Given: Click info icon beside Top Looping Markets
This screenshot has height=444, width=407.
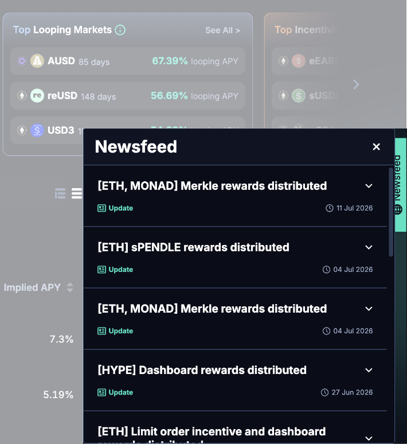Looking at the screenshot, I should 120,30.
